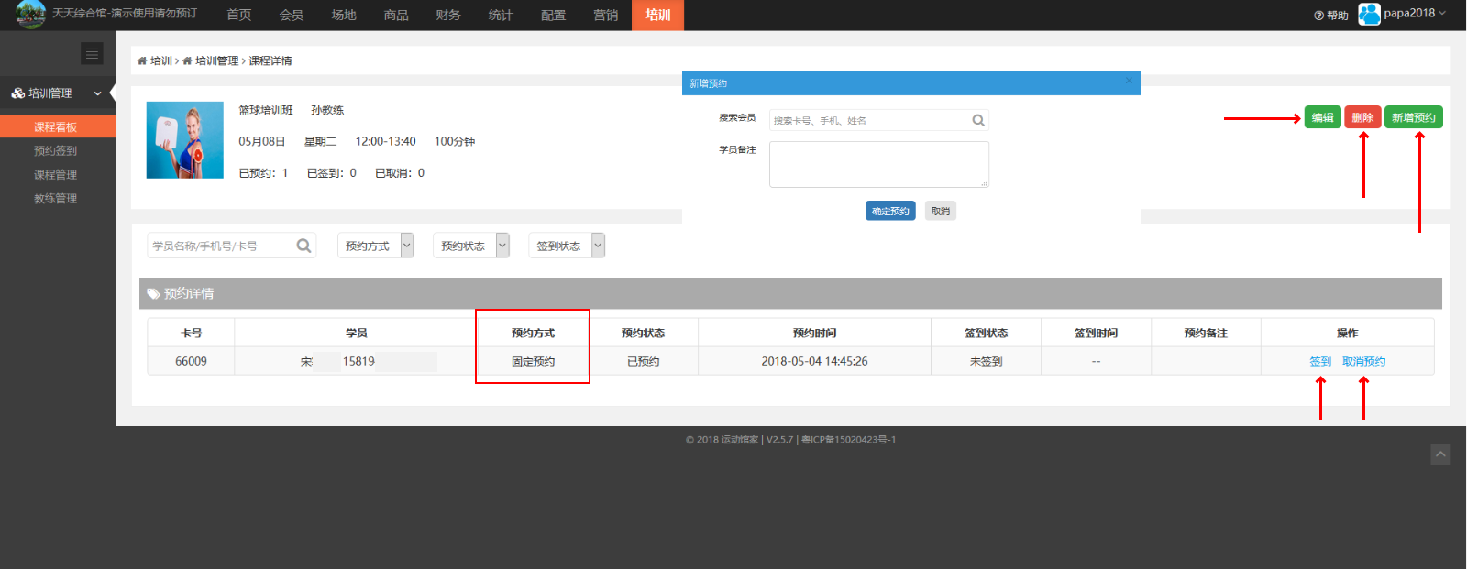The image size is (1467, 569).
Task: Click the course thumbnail image
Action: click(185, 139)
